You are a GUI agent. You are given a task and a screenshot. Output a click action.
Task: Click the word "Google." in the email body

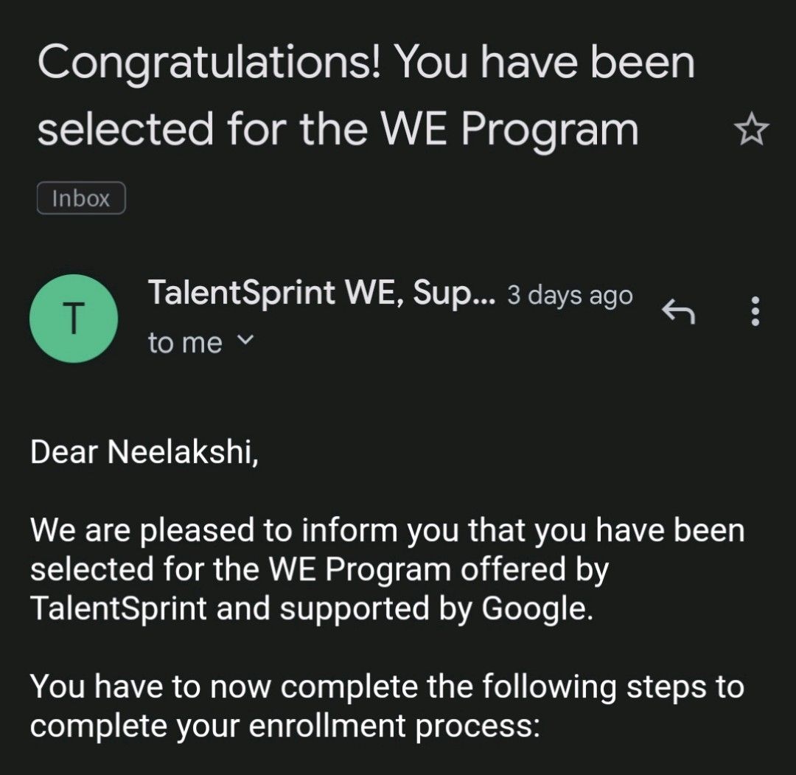pos(537,608)
